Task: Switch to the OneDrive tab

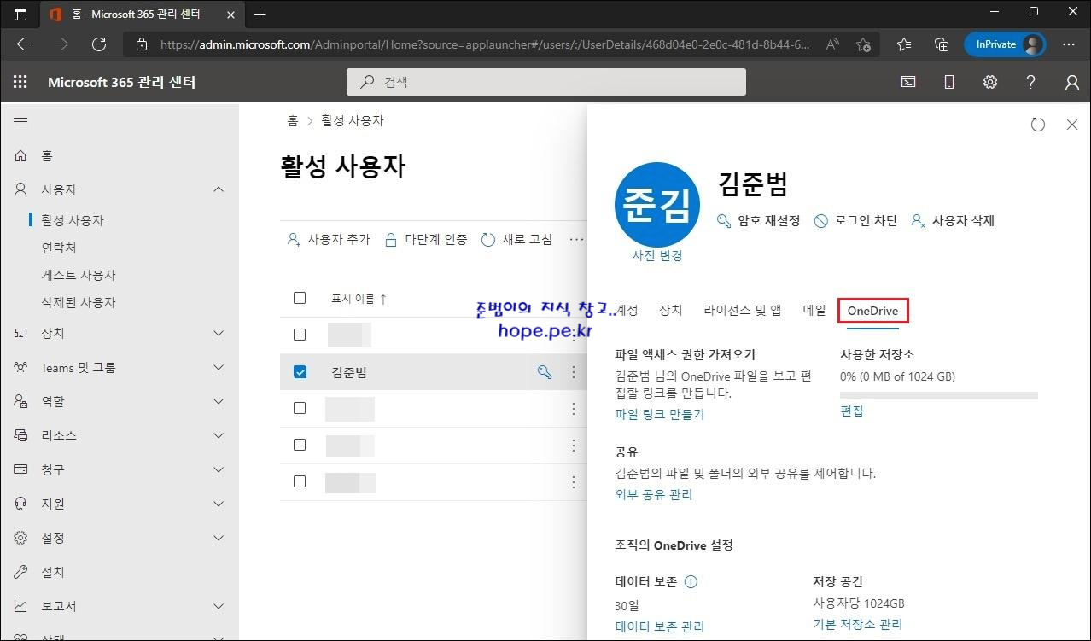Action: pos(872,311)
